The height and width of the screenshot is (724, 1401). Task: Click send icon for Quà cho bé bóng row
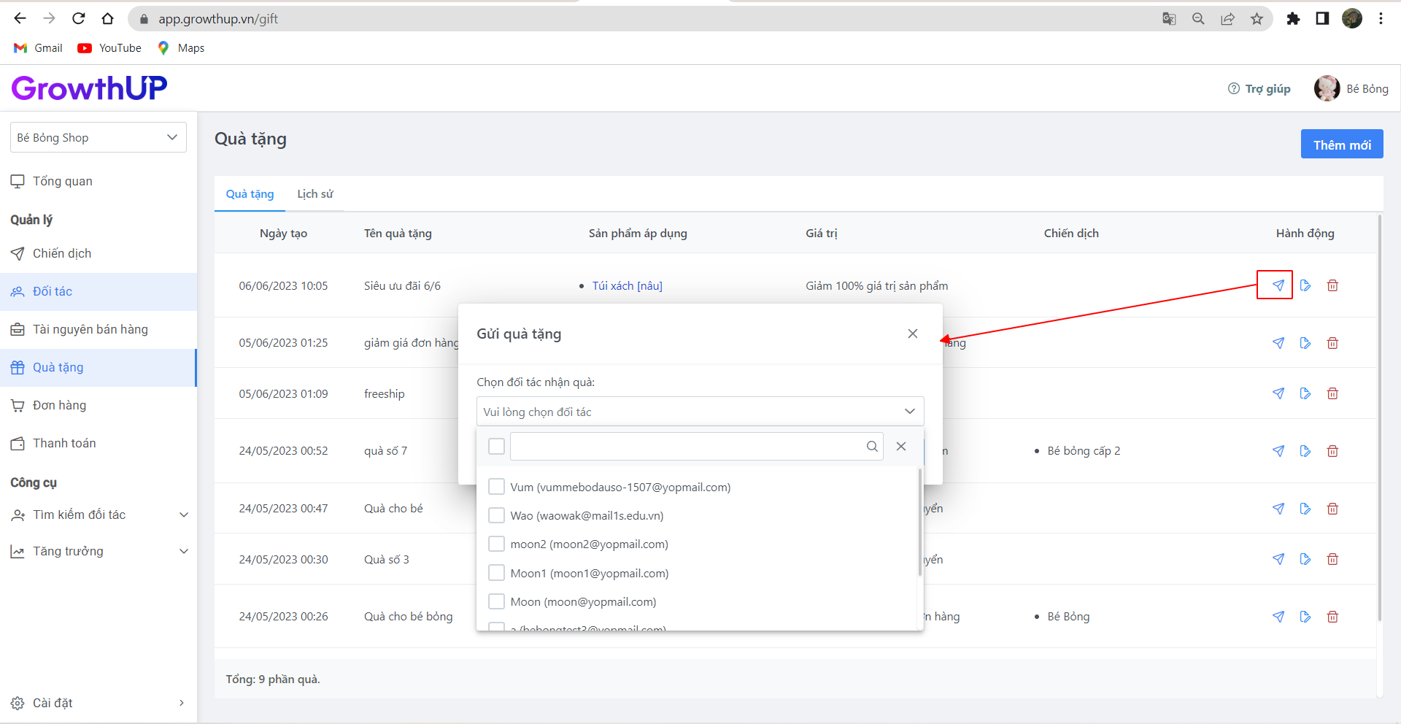[x=1278, y=617]
